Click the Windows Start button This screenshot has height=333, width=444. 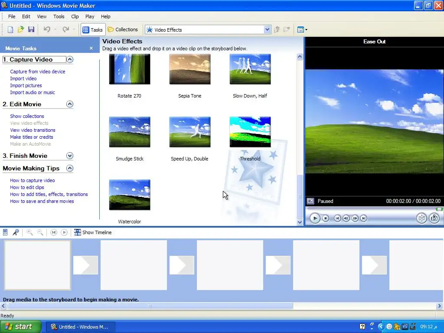21,327
